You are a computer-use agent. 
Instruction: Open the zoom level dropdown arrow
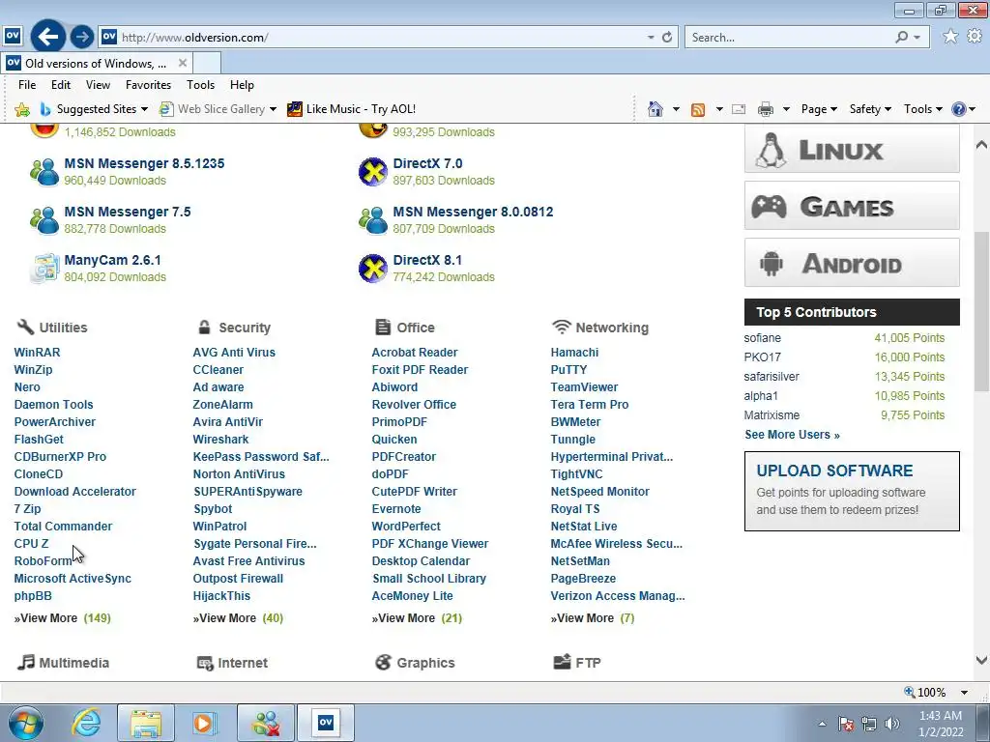coord(964,692)
